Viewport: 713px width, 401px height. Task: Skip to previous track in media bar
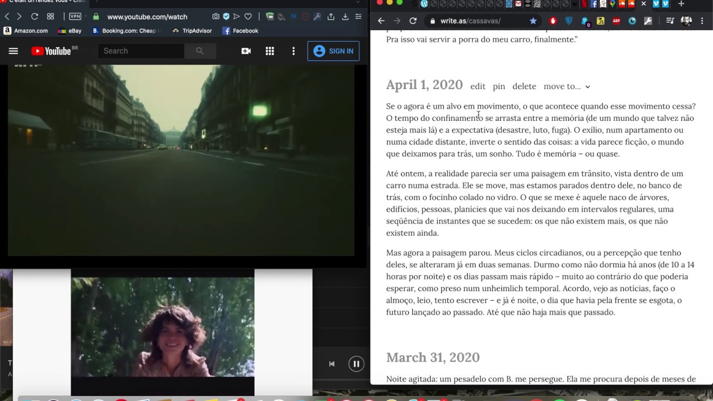[331, 364]
